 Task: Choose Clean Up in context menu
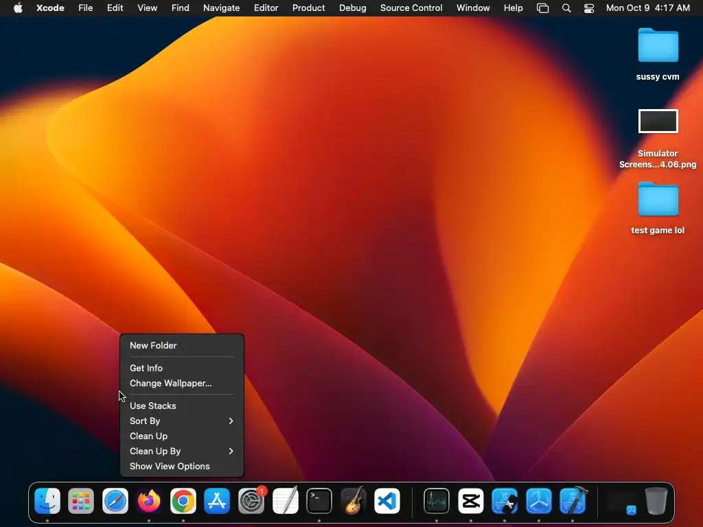182,436
